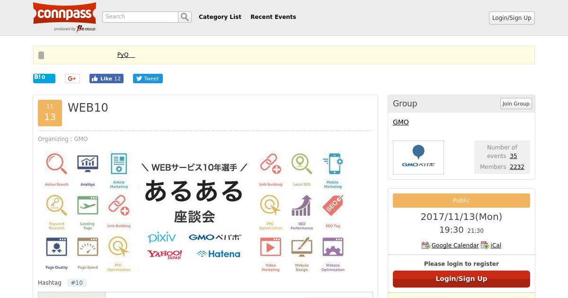Click the Organizing : GMO text

pyautogui.click(x=63, y=139)
